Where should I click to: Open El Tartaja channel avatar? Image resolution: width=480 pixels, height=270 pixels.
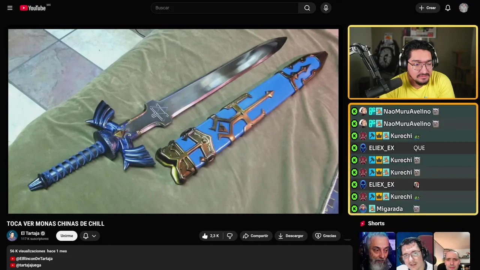click(12, 235)
